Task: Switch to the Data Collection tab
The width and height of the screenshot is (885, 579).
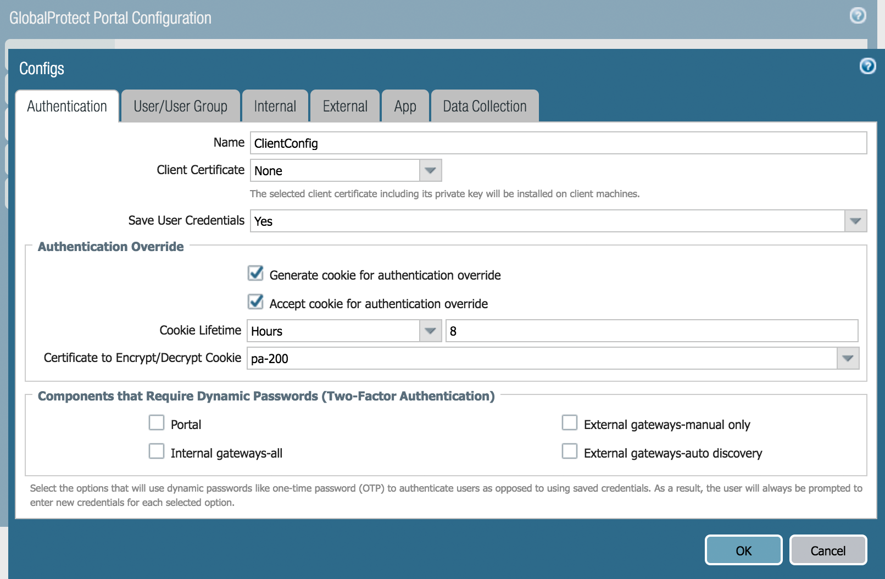Action: 485,105
